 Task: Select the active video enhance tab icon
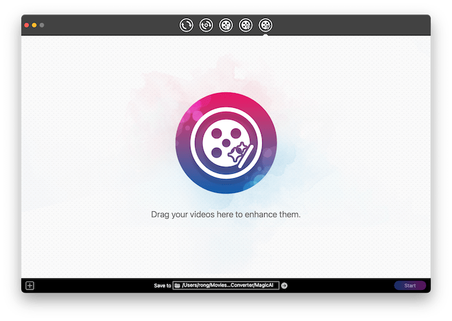pyautogui.click(x=265, y=25)
